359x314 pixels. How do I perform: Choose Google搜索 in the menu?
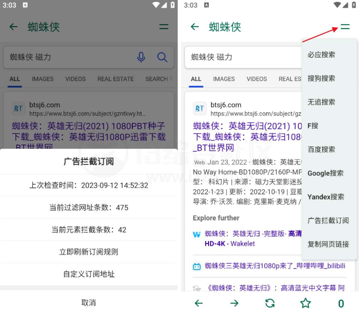(x=325, y=173)
